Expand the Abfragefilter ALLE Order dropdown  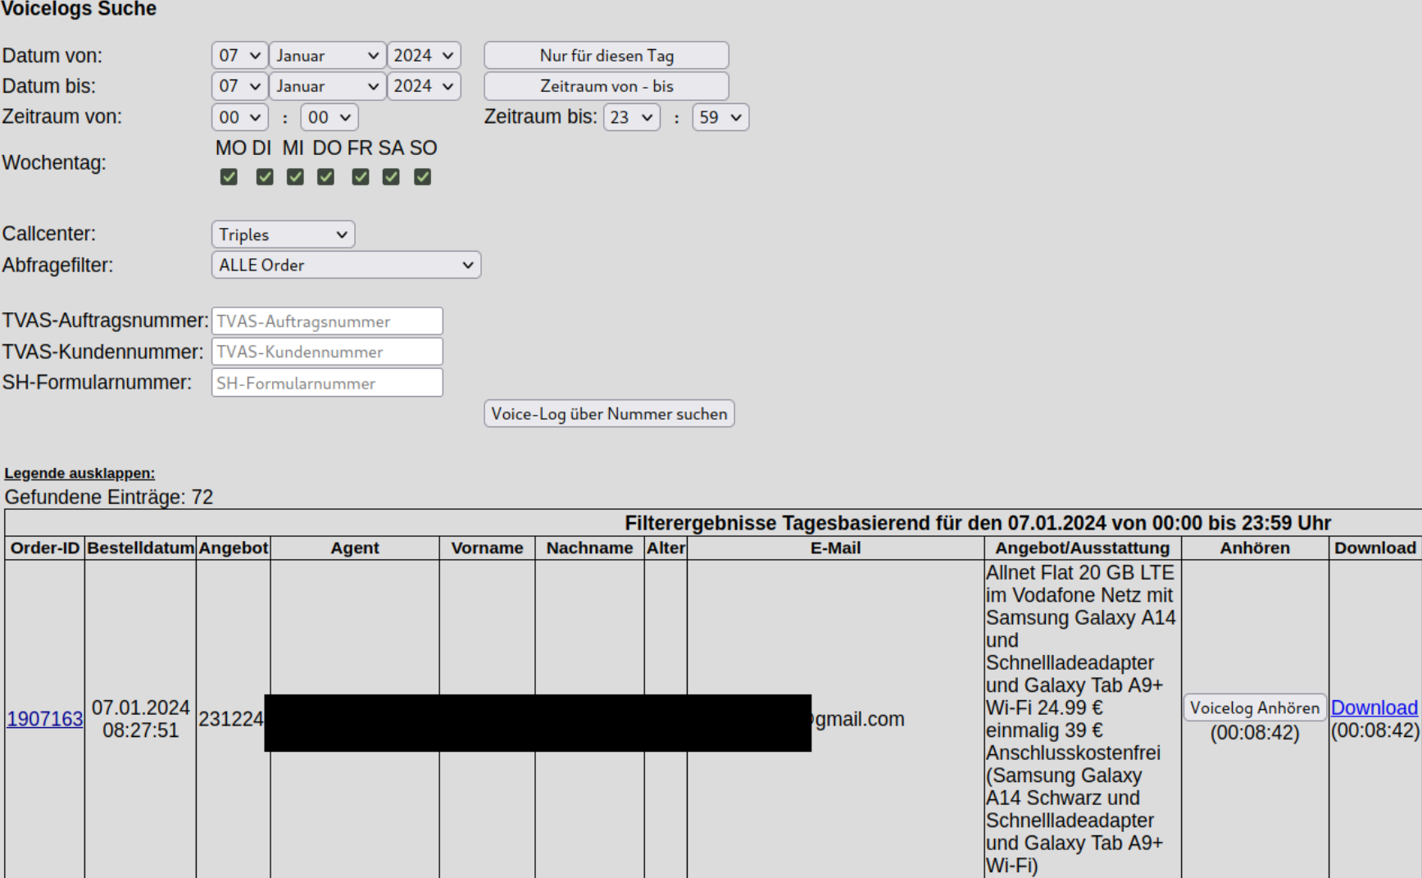[x=346, y=266]
